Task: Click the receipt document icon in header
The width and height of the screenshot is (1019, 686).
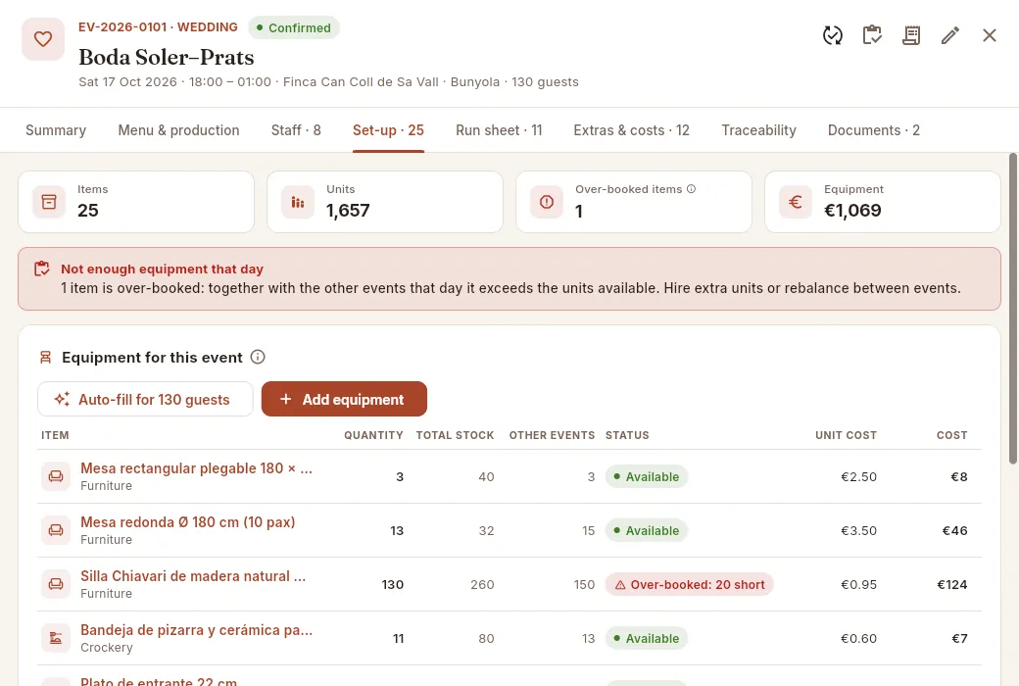Action: 911,35
